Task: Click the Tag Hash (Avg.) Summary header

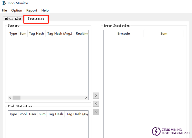Action: tap(60, 33)
